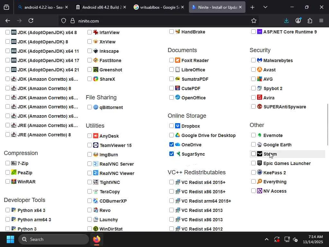Image resolution: width=329 pixels, height=247 pixels.
Task: Tick the Python x64 3 checkbox
Action: tap(8, 210)
